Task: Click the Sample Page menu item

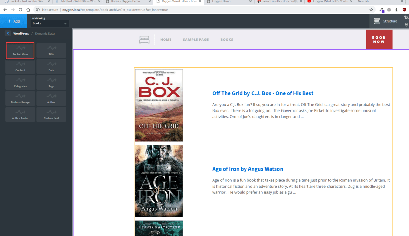Action: tap(196, 40)
